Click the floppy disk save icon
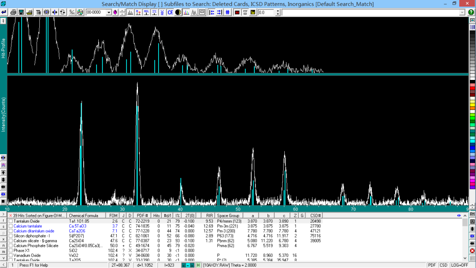 21,12
